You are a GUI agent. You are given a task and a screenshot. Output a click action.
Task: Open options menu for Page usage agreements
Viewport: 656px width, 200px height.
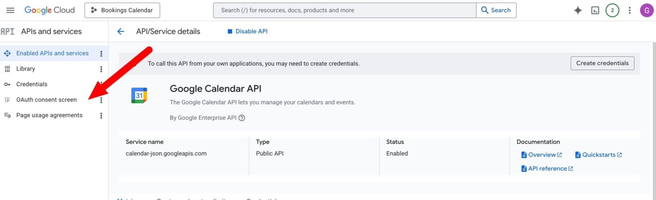(101, 116)
